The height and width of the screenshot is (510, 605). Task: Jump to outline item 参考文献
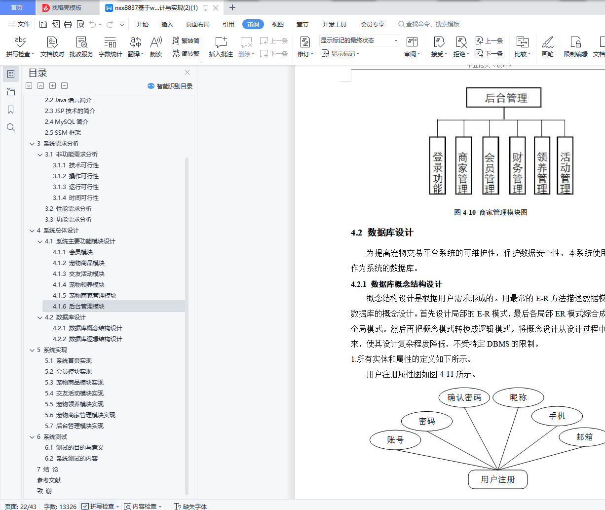click(x=49, y=480)
